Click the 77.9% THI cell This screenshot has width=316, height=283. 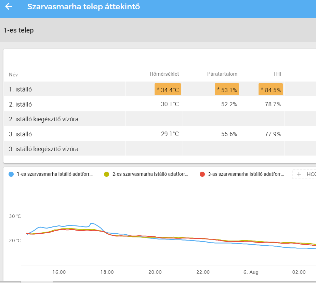[x=273, y=134]
